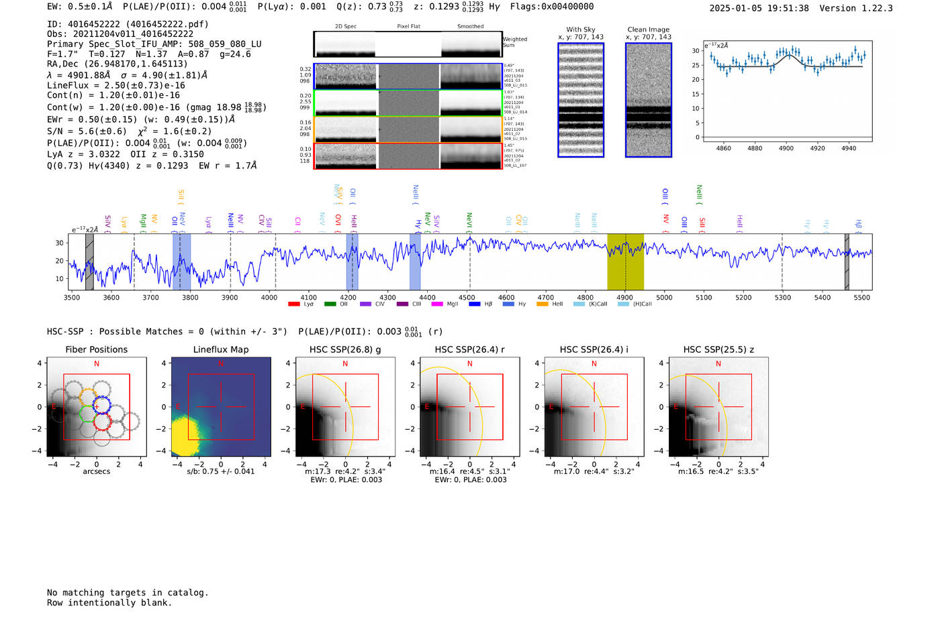Click the Hβ blue legend swatch
Screen dimensions: 940x639
475,304
